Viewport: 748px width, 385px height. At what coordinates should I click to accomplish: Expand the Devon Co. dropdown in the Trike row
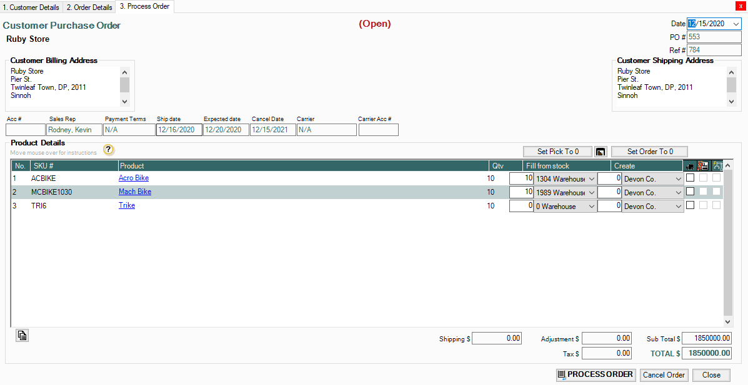click(x=678, y=207)
